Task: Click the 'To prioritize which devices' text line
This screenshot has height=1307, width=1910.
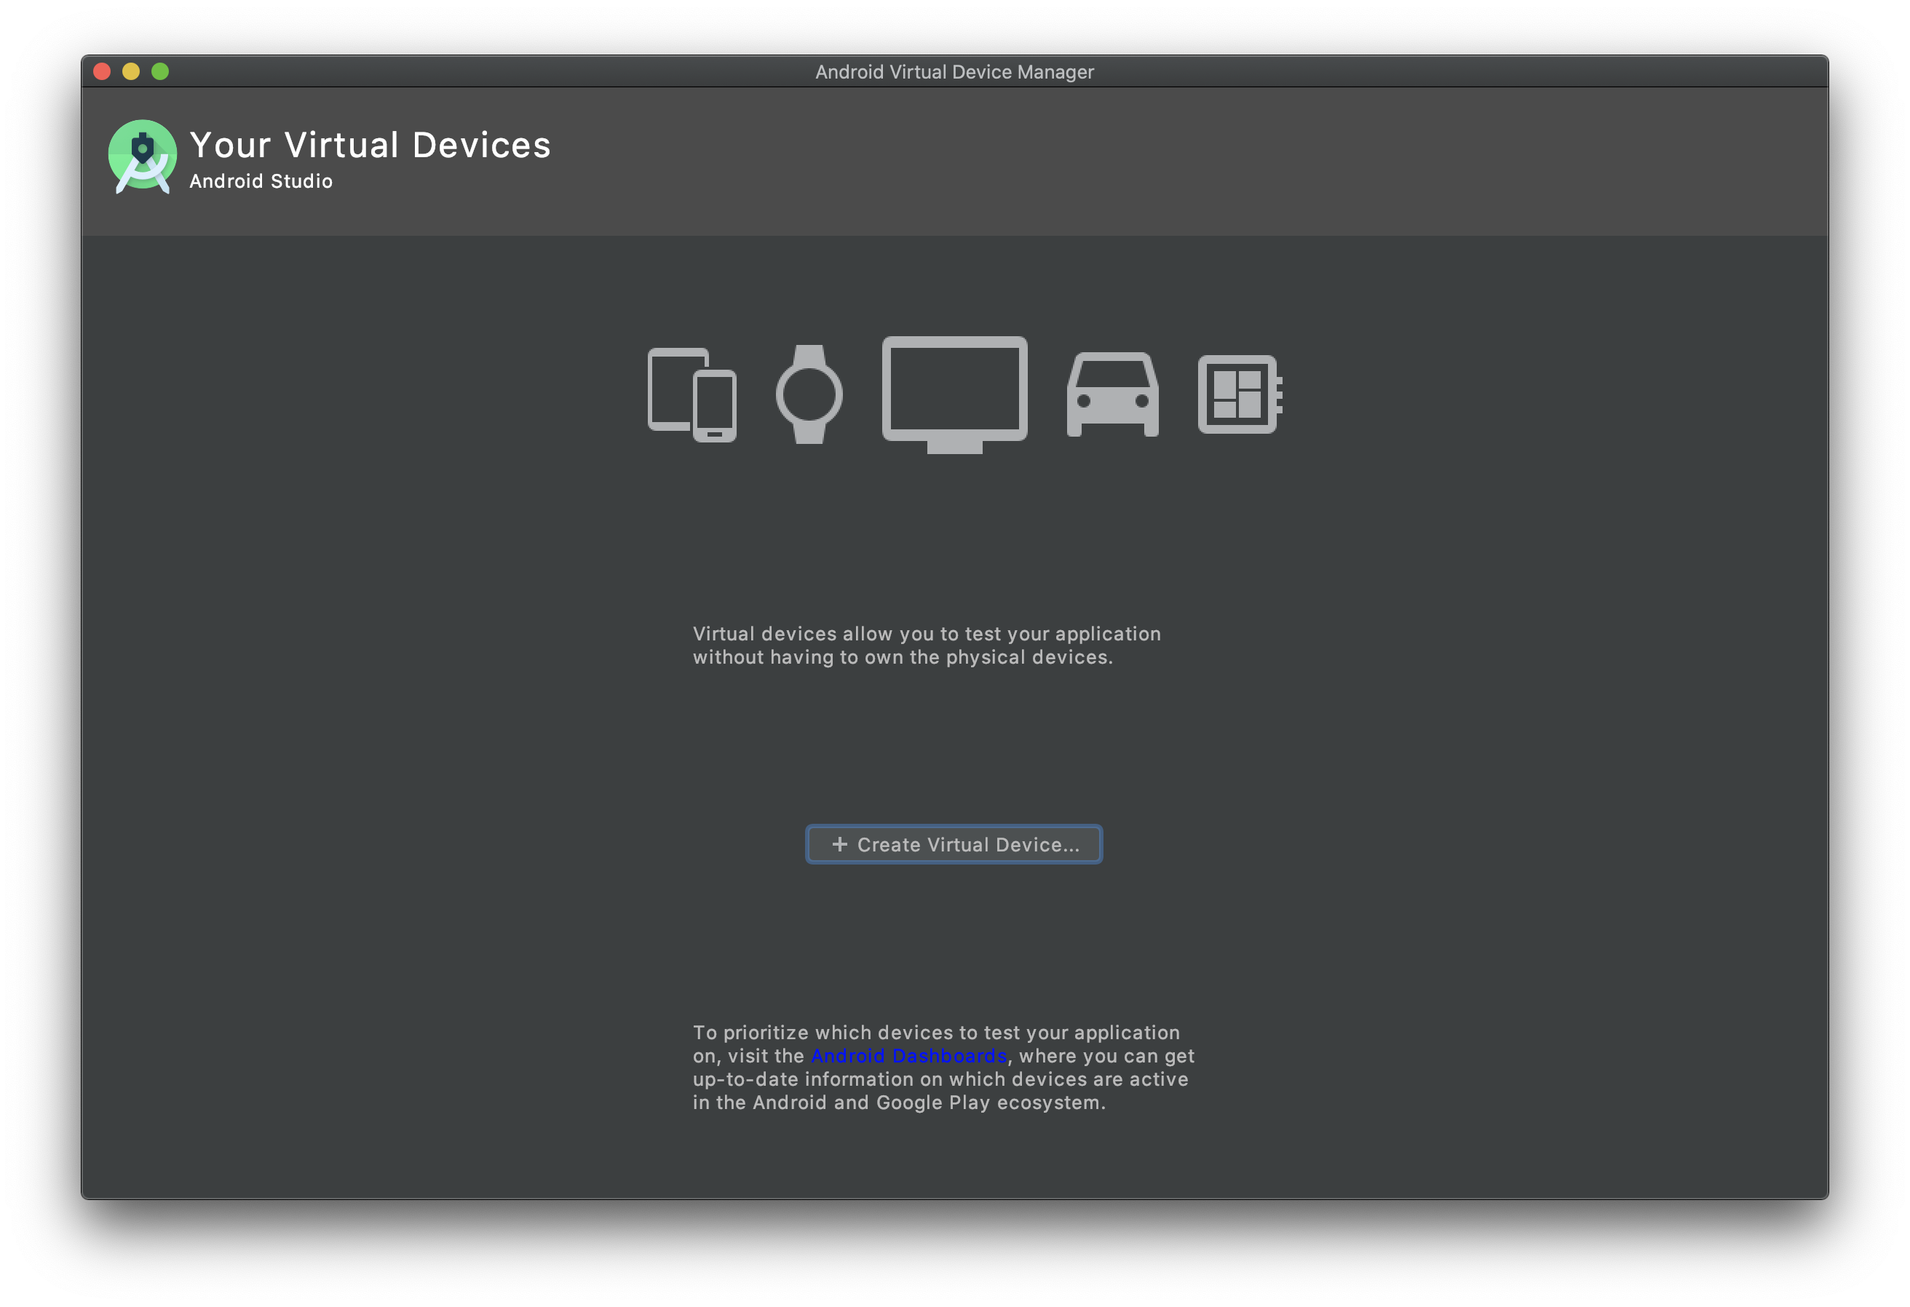Action: (936, 1033)
